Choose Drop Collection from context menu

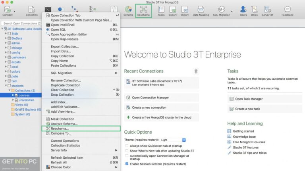click(81, 95)
